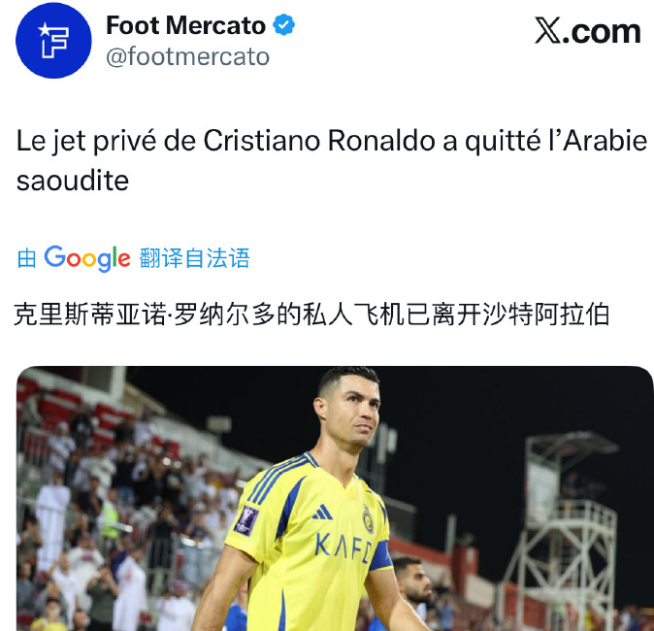Click the .com text beside X logo
Viewport: 654px width, 631px height.
coord(602,31)
